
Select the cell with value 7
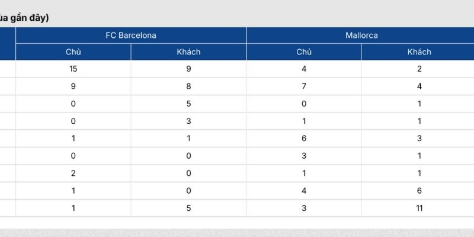point(304,86)
